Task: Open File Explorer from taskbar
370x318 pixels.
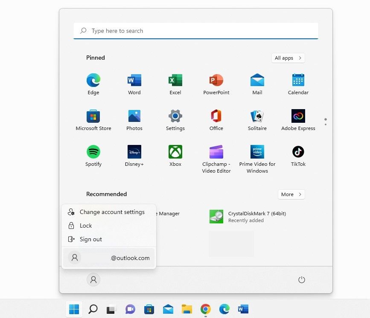Action: click(x=186, y=309)
